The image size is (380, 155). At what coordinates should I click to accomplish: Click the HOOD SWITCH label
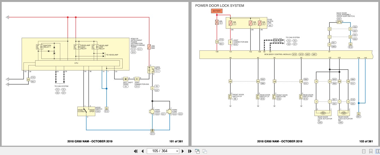[x=98, y=108]
